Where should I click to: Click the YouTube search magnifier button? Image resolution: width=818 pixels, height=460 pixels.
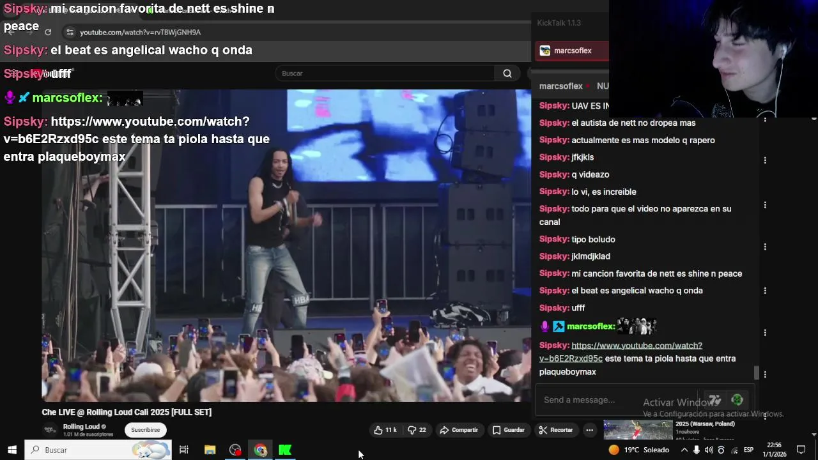[x=507, y=73]
